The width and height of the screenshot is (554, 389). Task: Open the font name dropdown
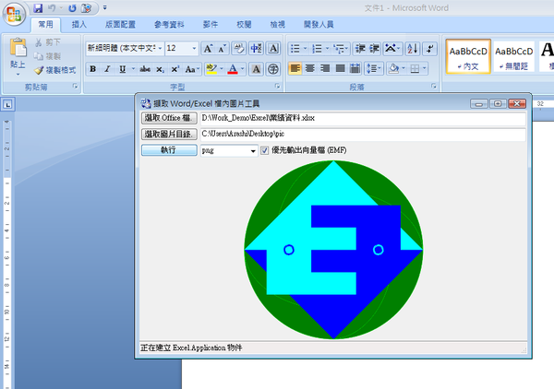pos(160,48)
